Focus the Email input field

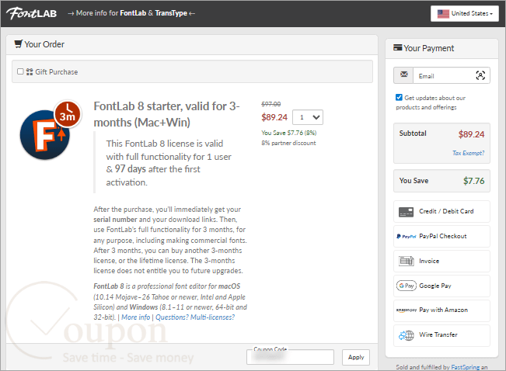click(451, 75)
